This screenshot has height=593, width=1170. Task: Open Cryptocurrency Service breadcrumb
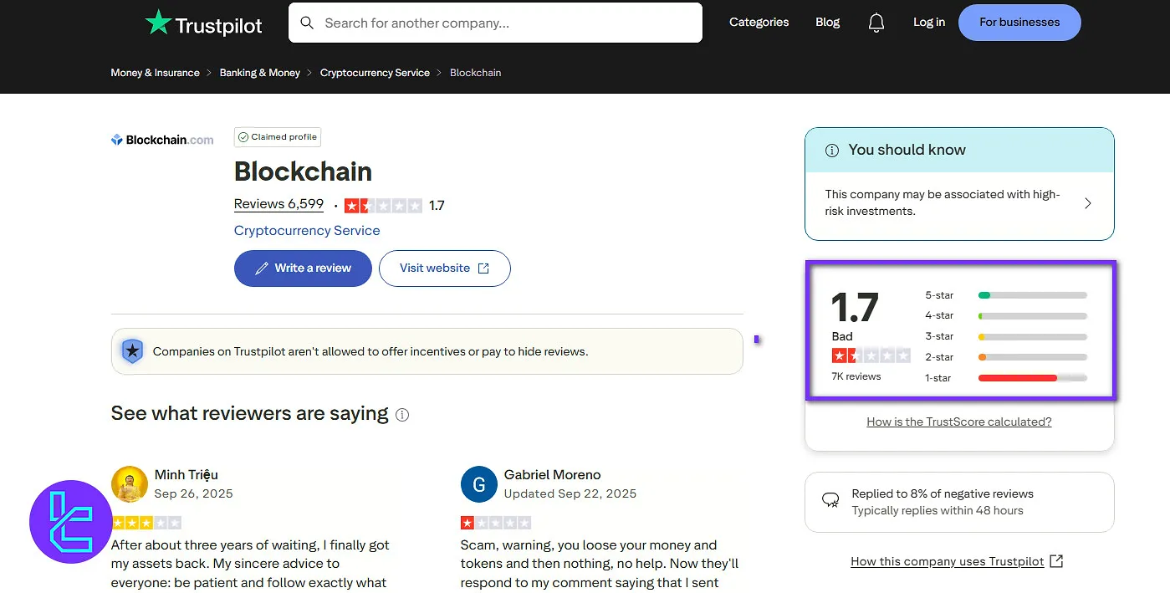pyautogui.click(x=375, y=73)
